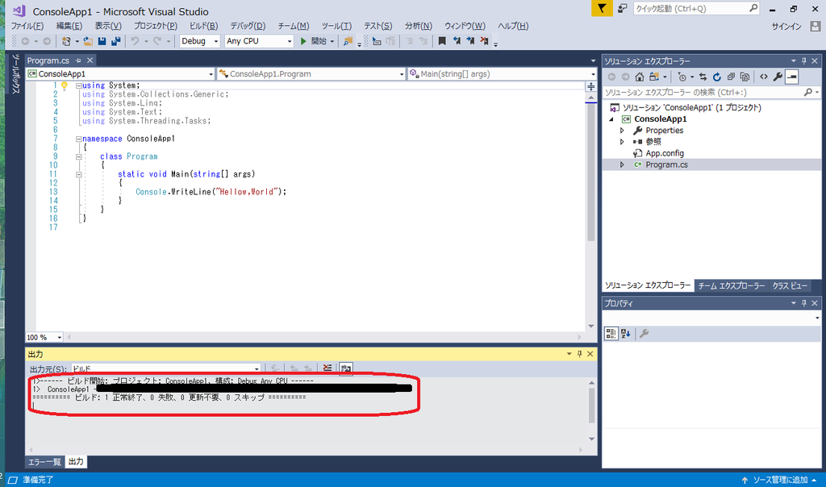Click the split editor icon above the scrollbar
Viewport: 826px width, 487px height.
click(x=591, y=86)
